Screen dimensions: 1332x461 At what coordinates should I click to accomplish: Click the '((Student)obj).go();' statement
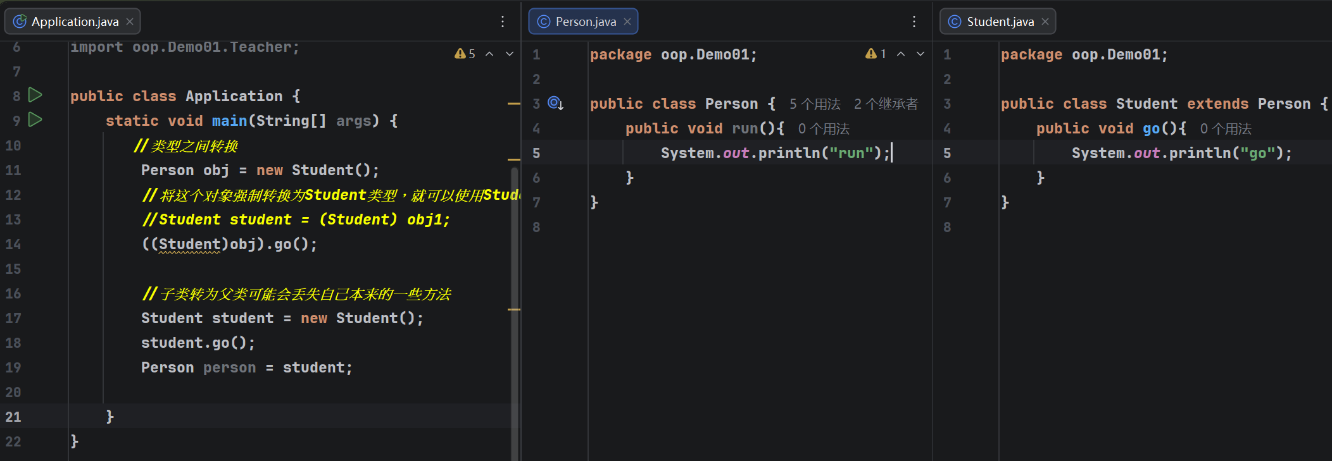click(x=229, y=244)
